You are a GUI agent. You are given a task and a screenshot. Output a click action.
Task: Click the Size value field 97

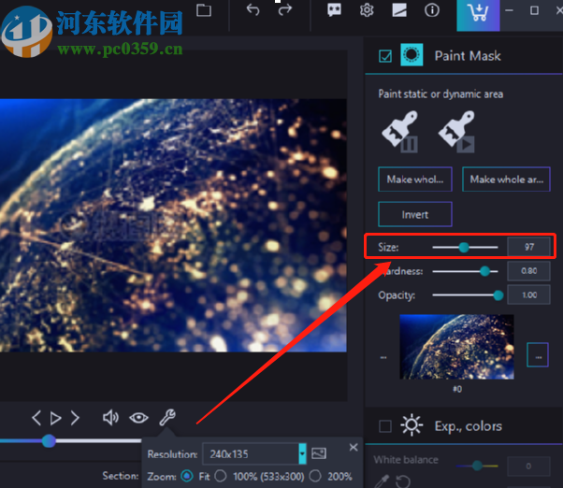pos(528,247)
